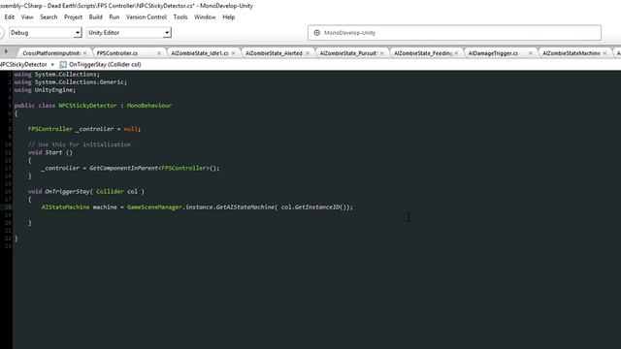Switch to the CrossPlatformInputInit tab
Image resolution: width=621 pixels, height=349 pixels.
pos(51,53)
